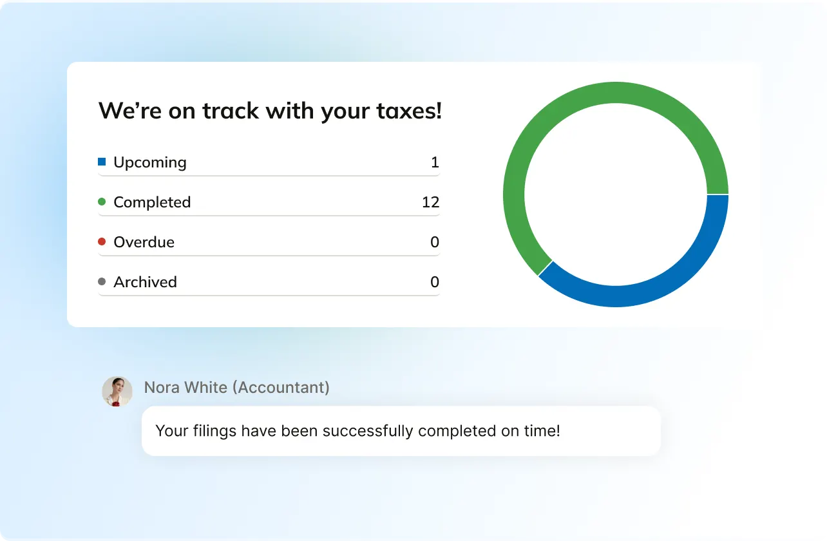Select the Archived status label
This screenshot has height=541, width=827.
click(x=145, y=282)
